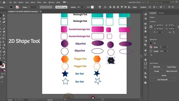Open the Stroke panel dock icon
The width and height of the screenshot is (179, 101).
(x=145, y=37)
